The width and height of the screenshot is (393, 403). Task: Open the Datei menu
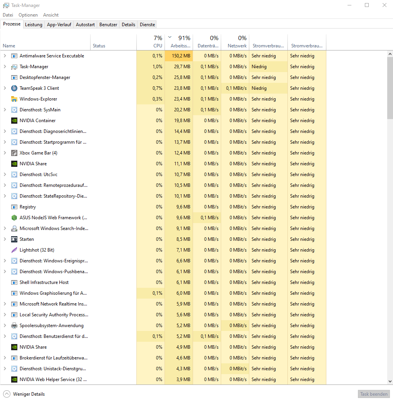click(8, 15)
